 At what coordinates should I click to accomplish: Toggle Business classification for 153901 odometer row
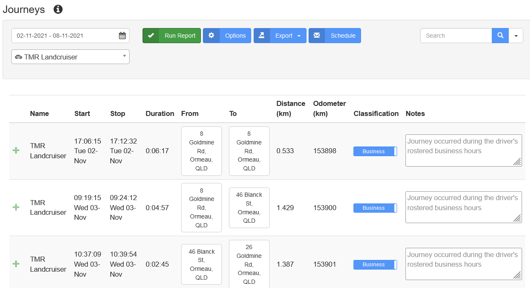375,264
